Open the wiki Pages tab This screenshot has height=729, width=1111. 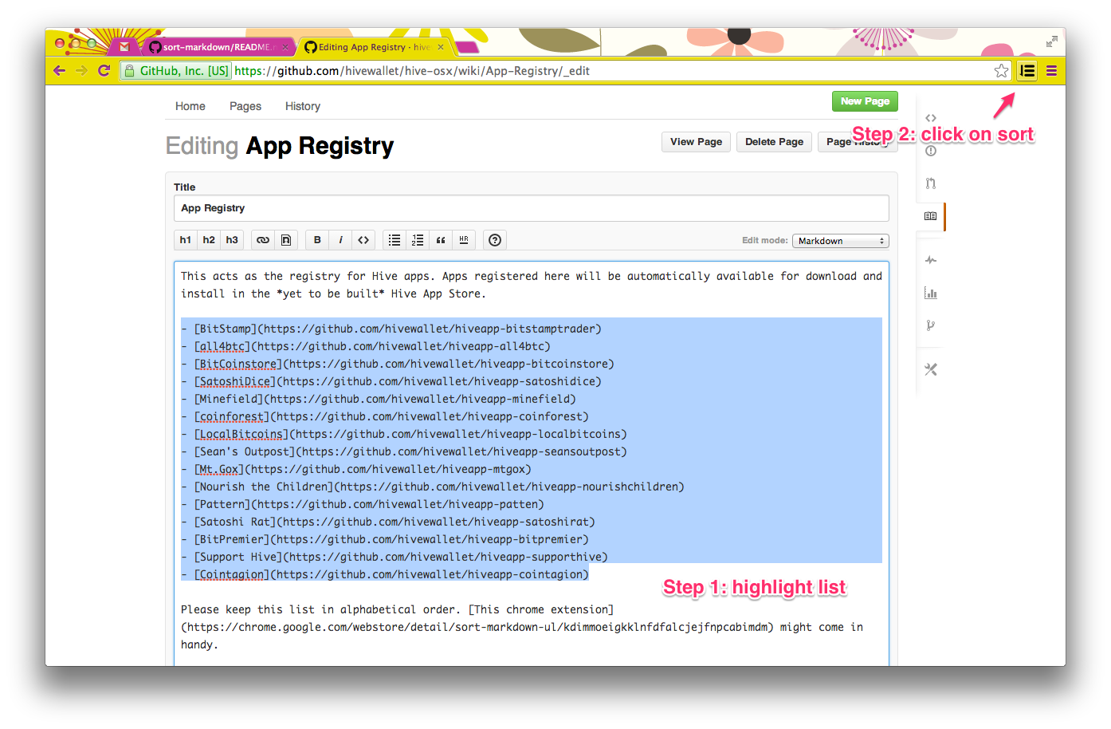tap(245, 106)
